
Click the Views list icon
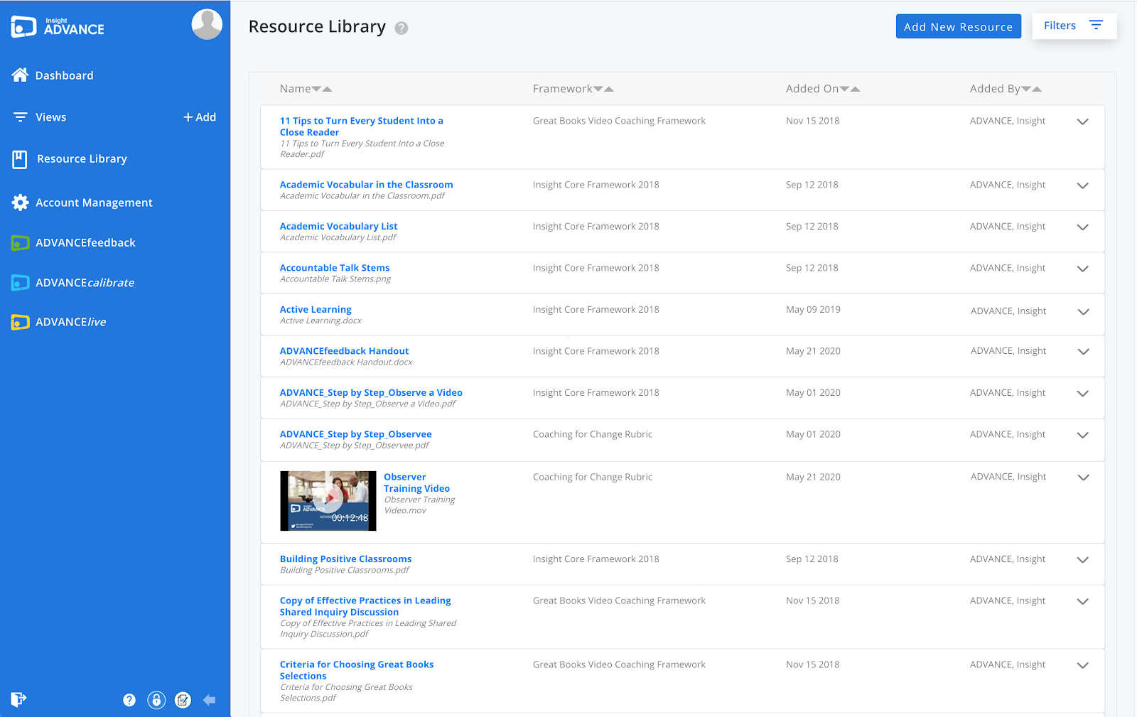pos(21,117)
